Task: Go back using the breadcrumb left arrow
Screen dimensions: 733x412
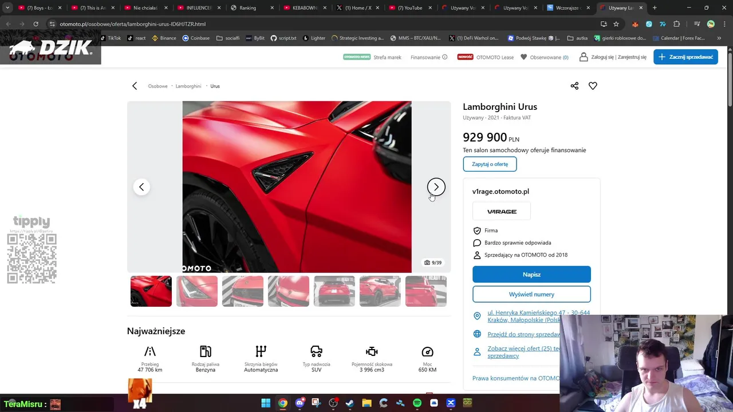Action: point(135,86)
